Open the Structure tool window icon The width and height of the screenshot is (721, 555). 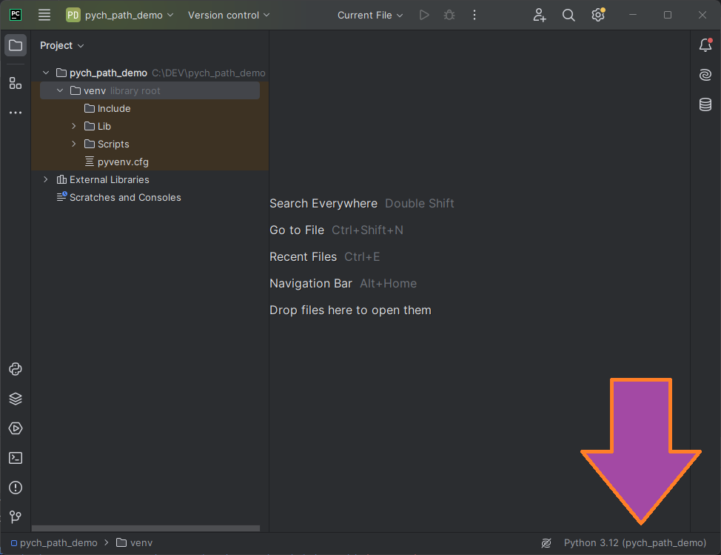tap(16, 83)
